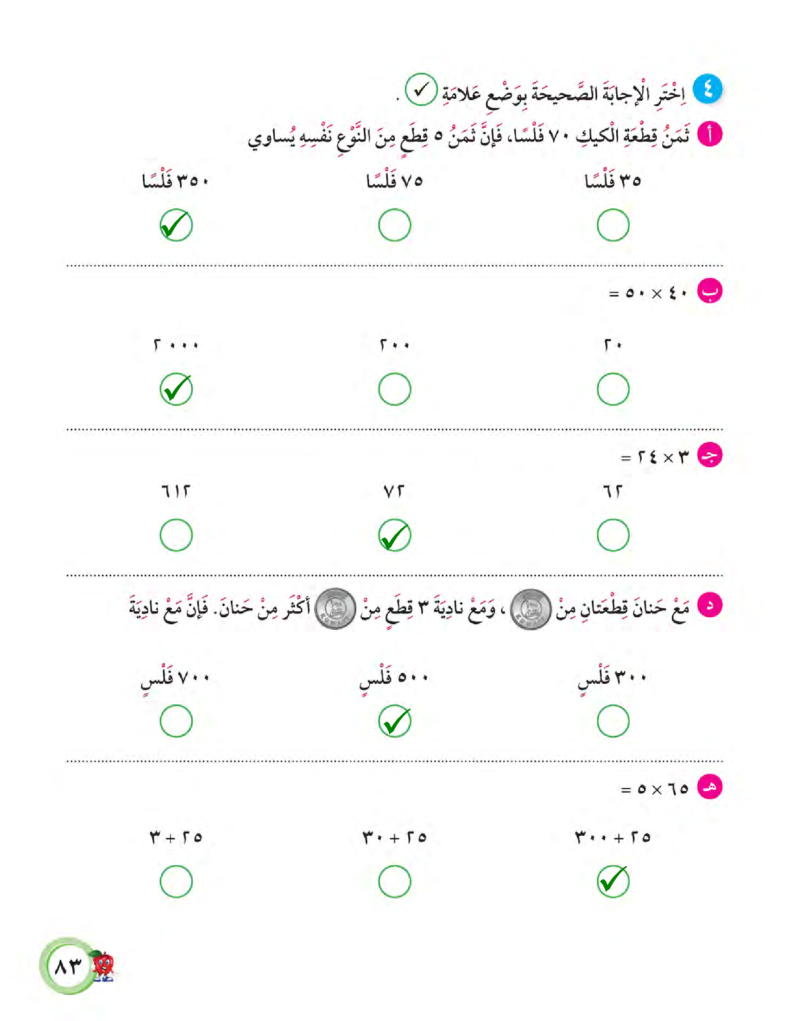This screenshot has width=803, height=1021.
Task: Click the pink د question badge
Action: click(x=709, y=605)
